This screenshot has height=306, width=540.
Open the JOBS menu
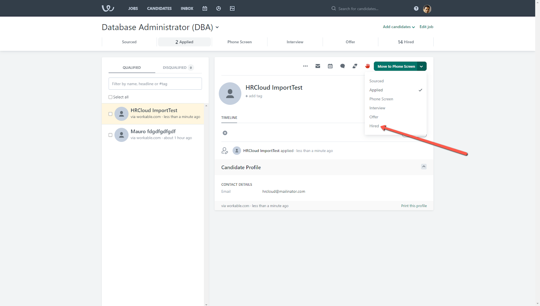133,8
